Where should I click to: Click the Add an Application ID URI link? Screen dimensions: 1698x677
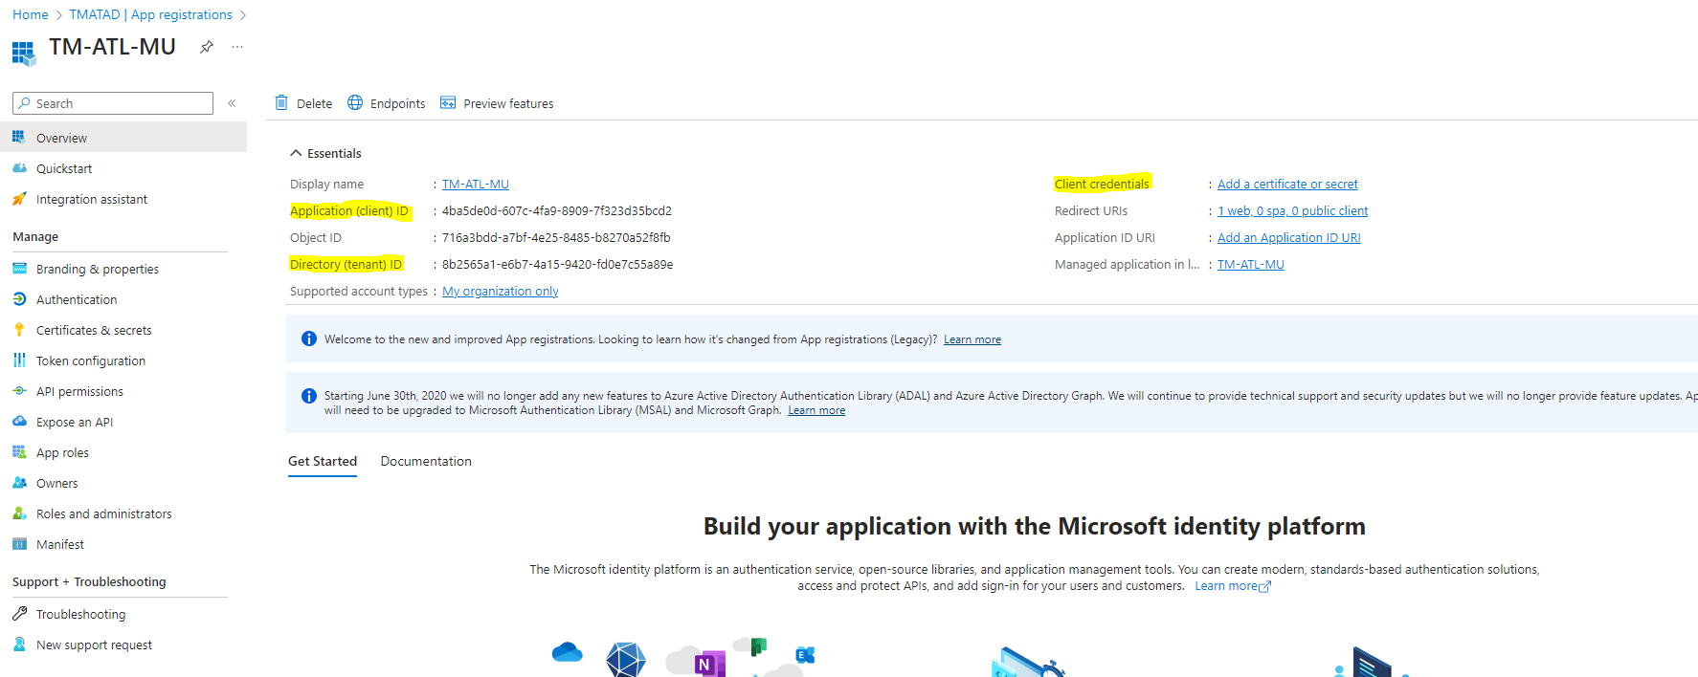(x=1288, y=237)
